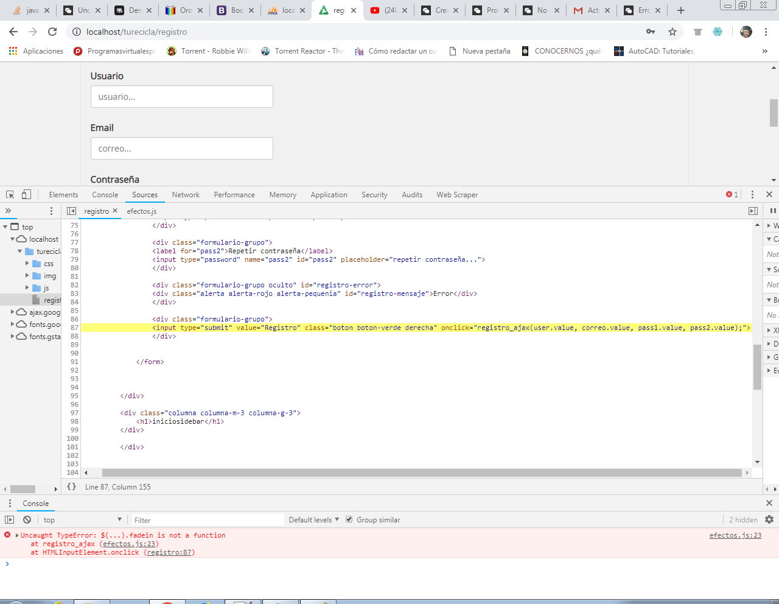Bookmark this page with the star icon
Screen dimensions: 779x604
coord(672,32)
